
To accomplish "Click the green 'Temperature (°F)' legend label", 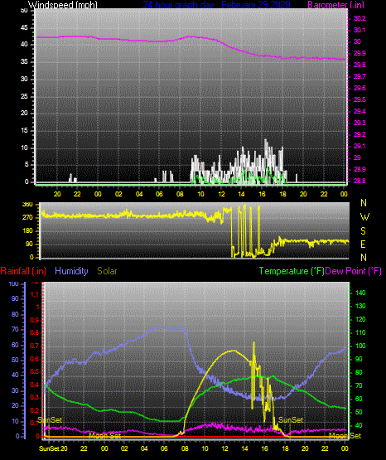I will [x=292, y=271].
